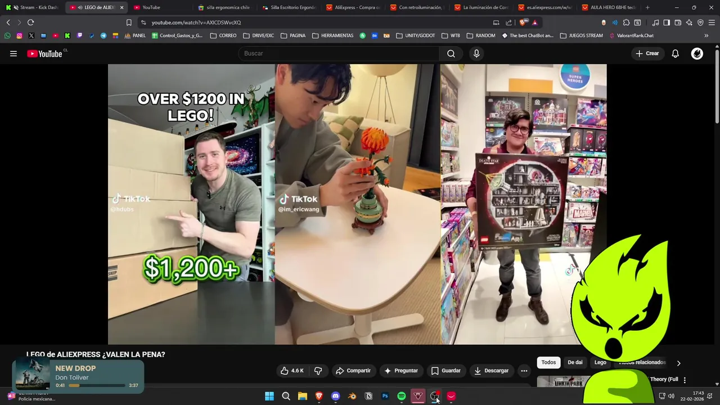Dislike the video with thumbs down
This screenshot has height=405, width=720.
(x=318, y=371)
